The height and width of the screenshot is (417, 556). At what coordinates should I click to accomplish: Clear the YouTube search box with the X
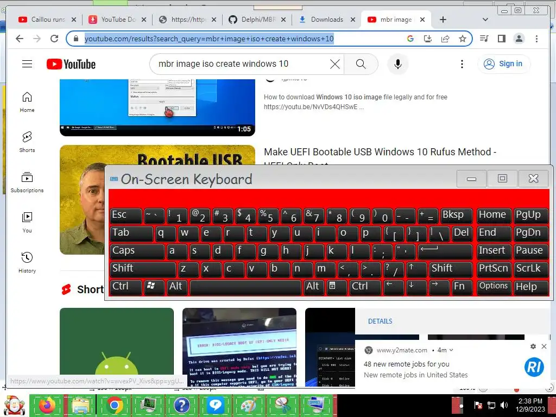click(334, 64)
